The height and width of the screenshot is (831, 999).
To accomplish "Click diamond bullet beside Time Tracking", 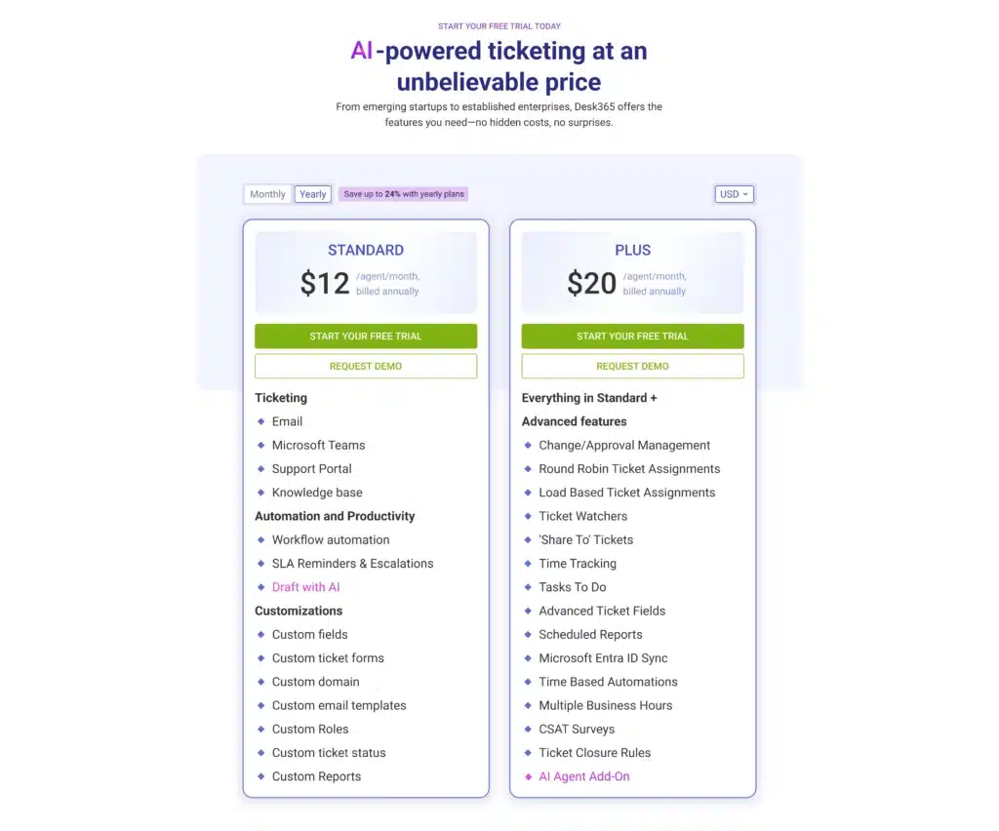I will 528,563.
